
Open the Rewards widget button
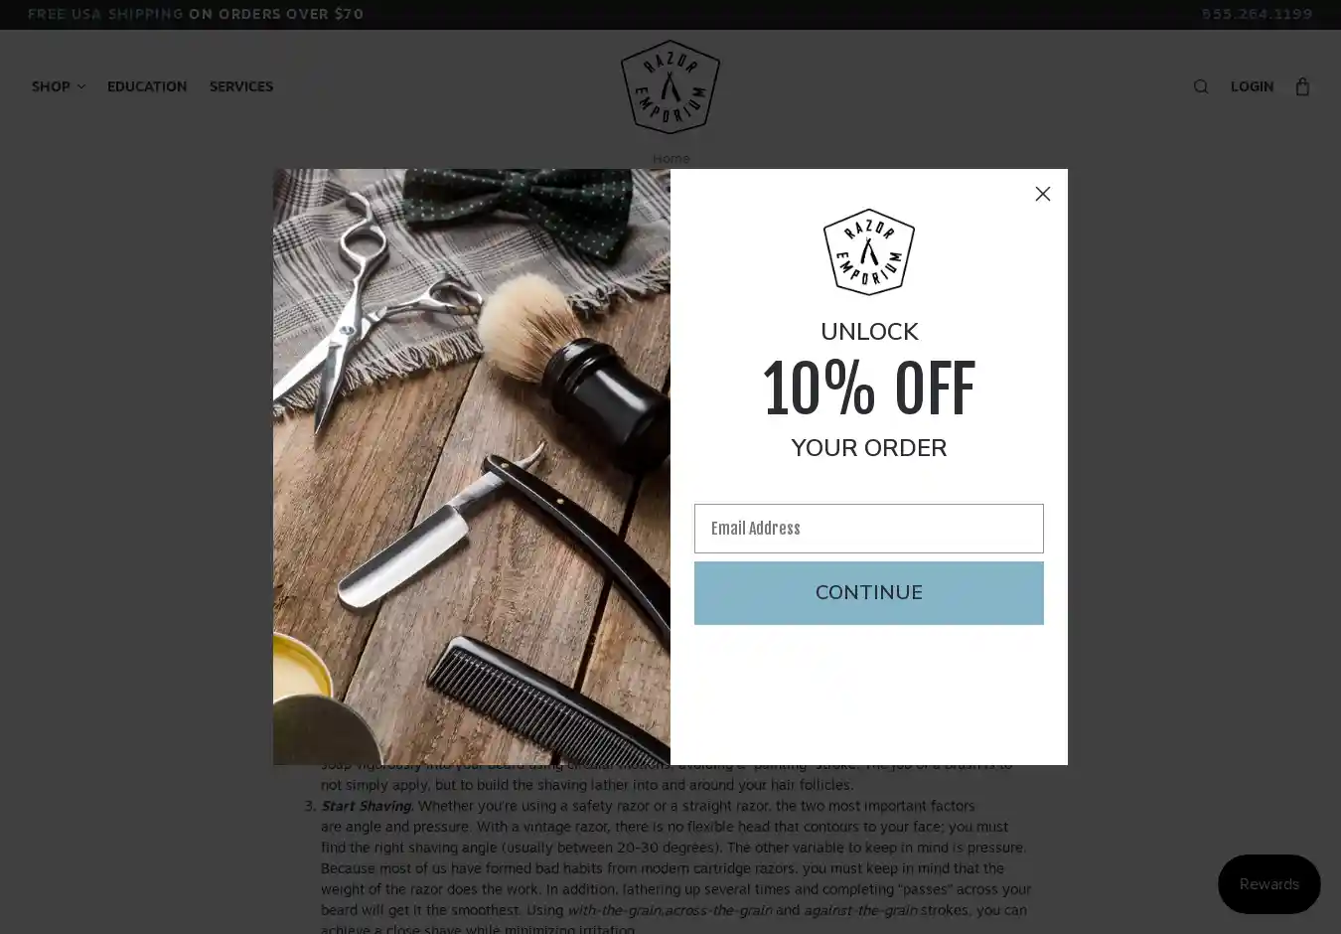point(1269,884)
